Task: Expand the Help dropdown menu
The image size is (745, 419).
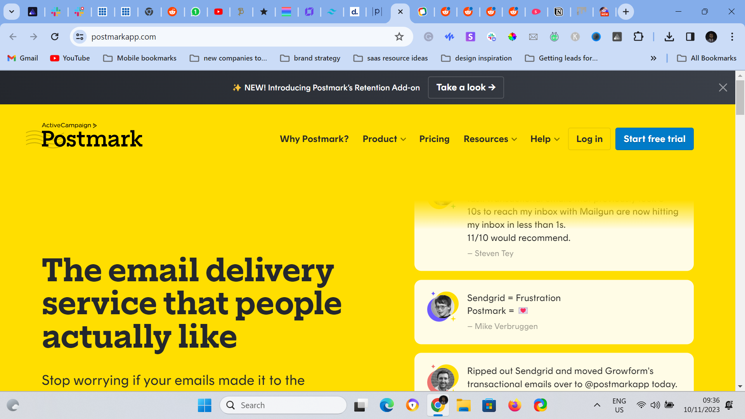Action: click(x=545, y=139)
